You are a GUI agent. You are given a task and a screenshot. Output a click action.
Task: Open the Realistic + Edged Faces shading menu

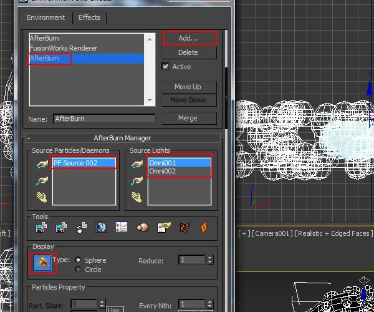(333, 233)
